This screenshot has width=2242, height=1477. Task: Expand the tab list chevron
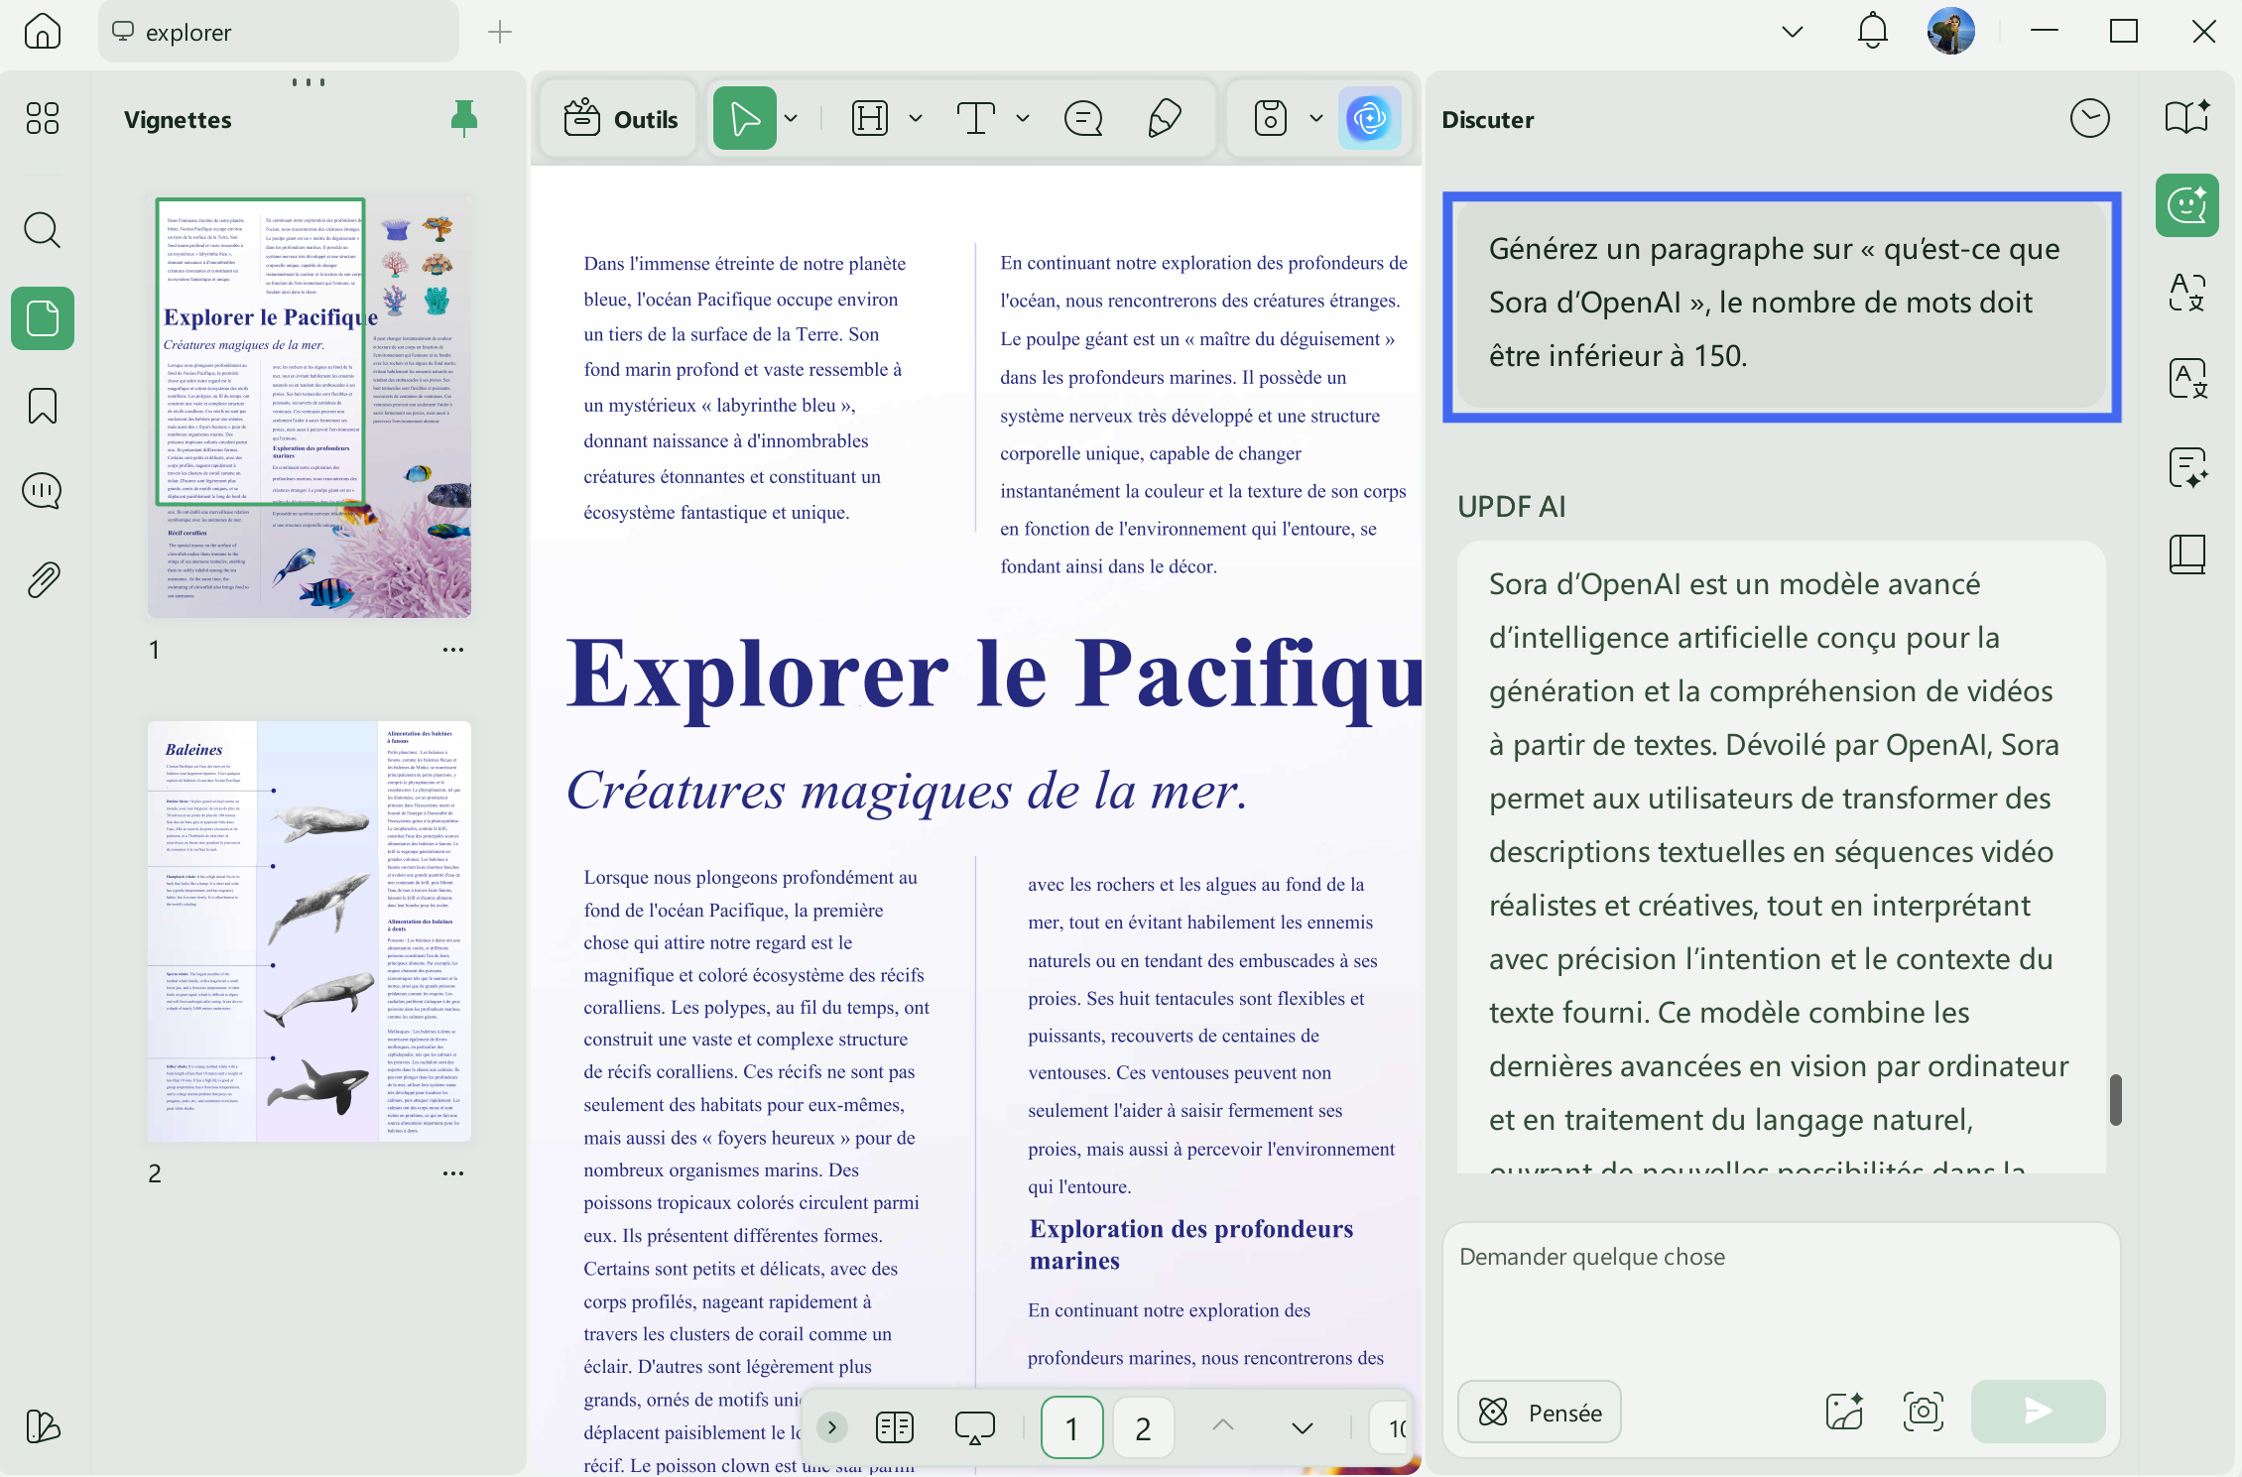tap(1792, 32)
